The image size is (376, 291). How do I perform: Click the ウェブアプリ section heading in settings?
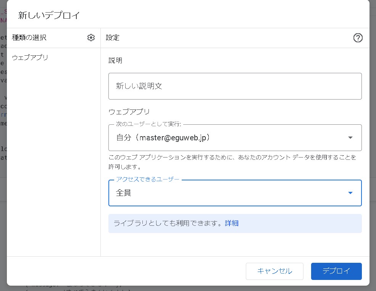[129, 112]
